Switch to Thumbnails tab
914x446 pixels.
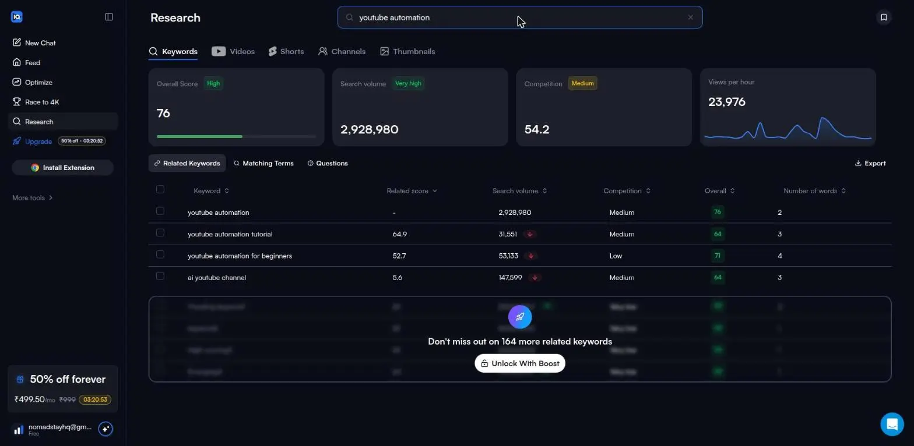(x=407, y=51)
